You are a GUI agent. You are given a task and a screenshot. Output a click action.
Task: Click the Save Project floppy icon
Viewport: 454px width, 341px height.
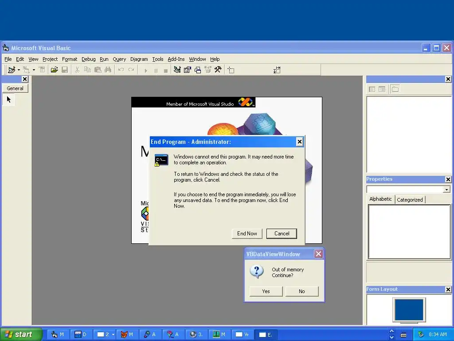[x=65, y=70]
